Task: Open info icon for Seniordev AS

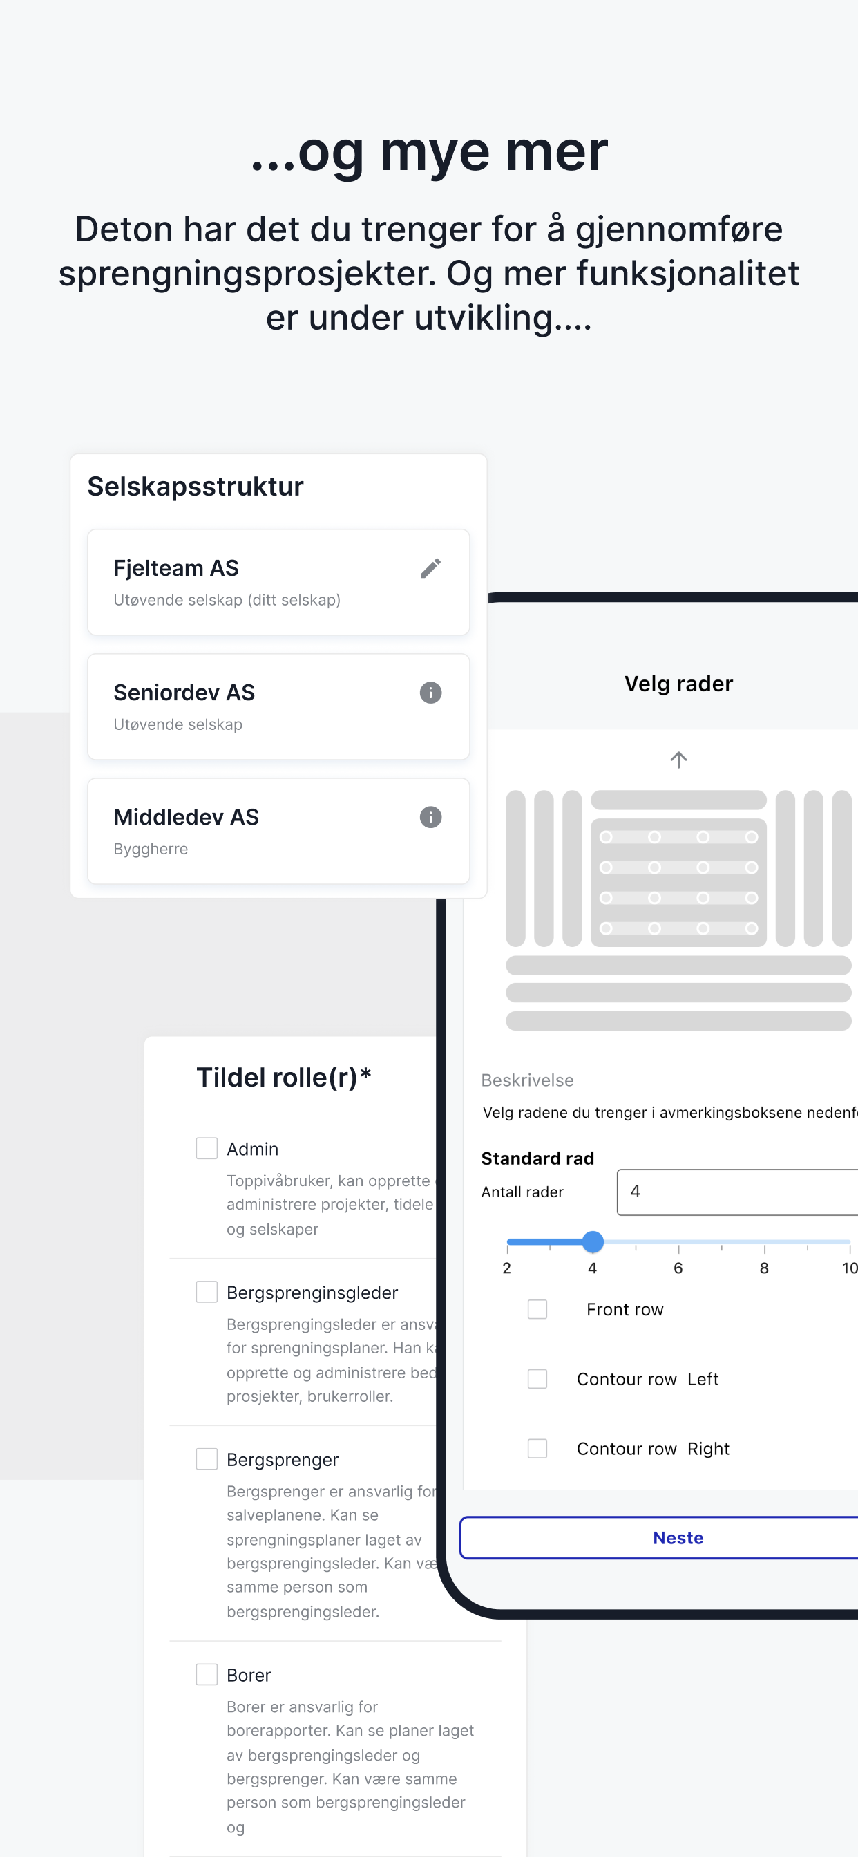Action: click(430, 693)
